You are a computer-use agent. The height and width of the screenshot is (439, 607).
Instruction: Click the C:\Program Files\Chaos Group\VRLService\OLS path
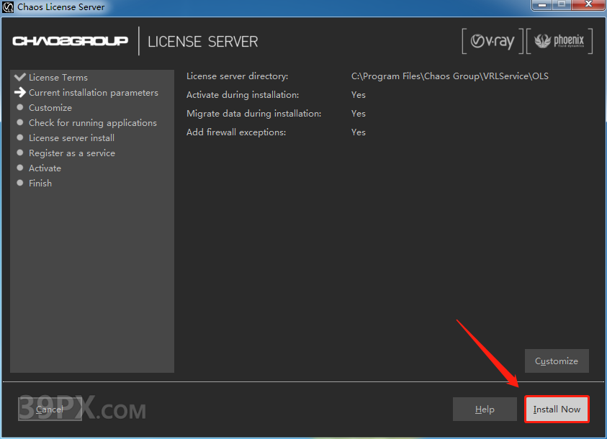pos(450,76)
